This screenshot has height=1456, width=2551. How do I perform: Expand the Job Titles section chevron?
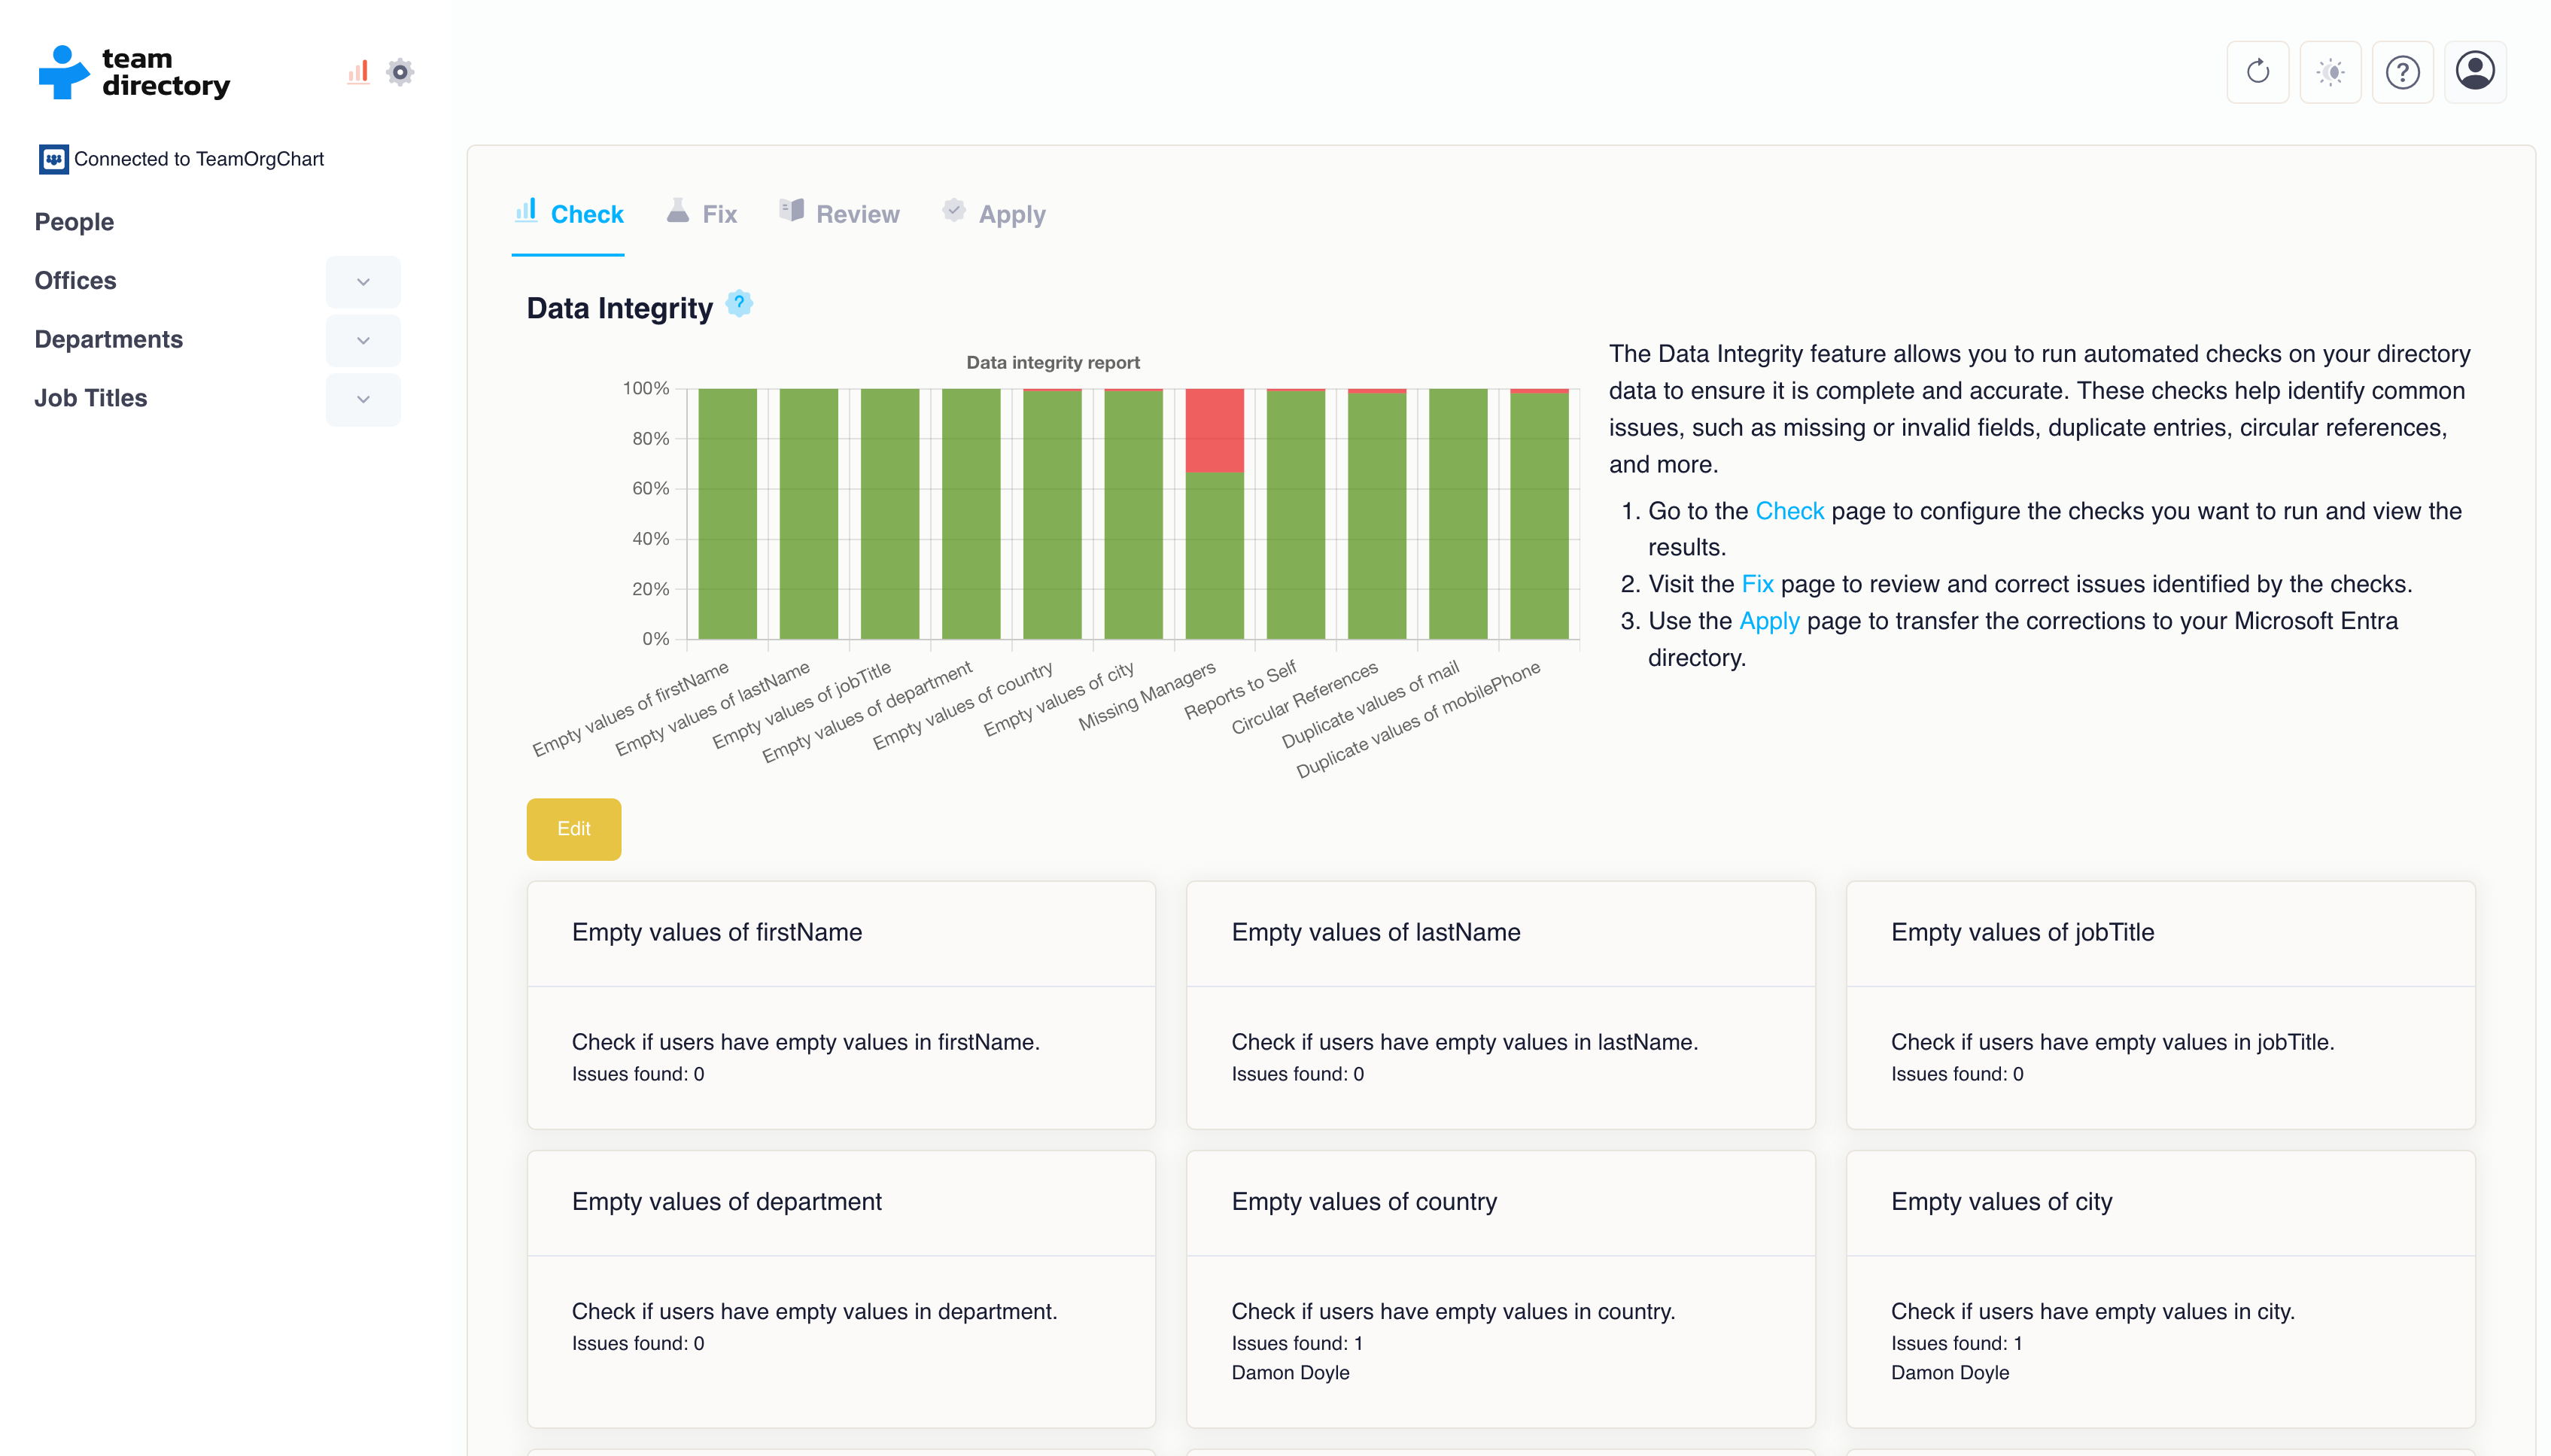363,399
